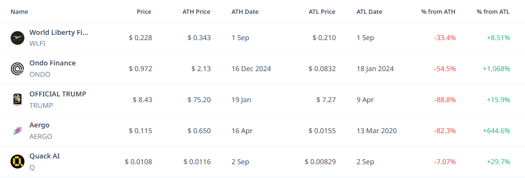
Task: Sort by % from ATH column header
Action: 438,11
